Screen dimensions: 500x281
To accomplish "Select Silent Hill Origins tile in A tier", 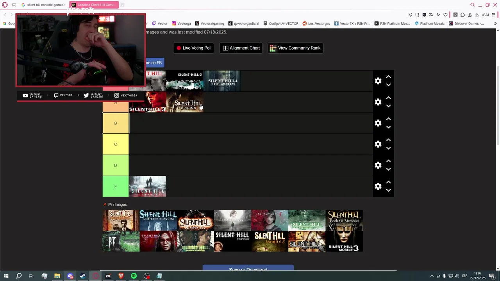I will point(185,102).
